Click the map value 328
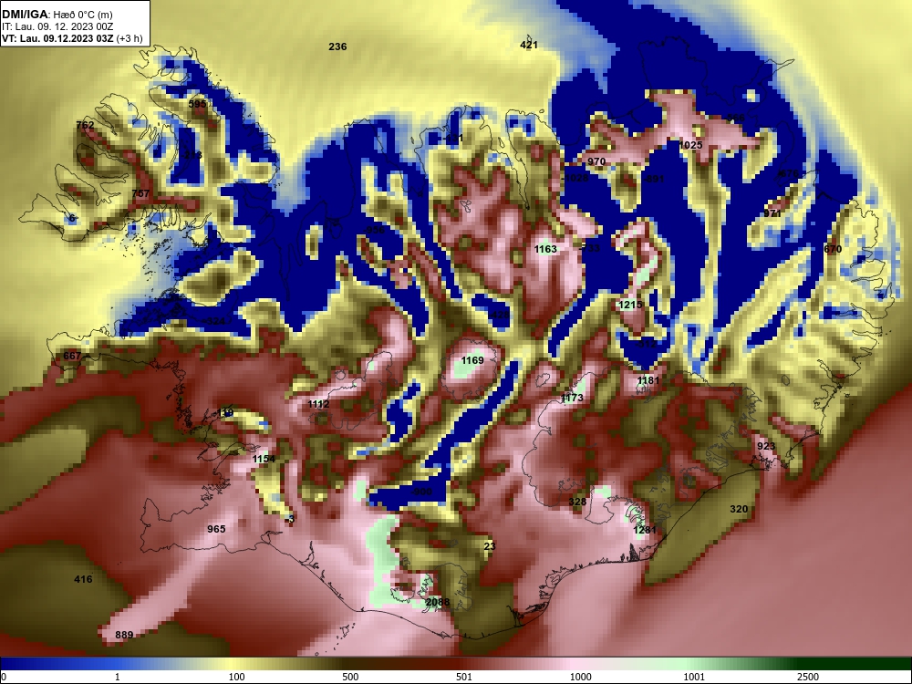 577,502
